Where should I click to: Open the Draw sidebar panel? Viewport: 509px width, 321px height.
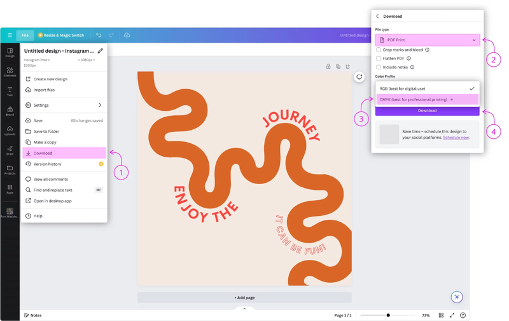pos(10,150)
